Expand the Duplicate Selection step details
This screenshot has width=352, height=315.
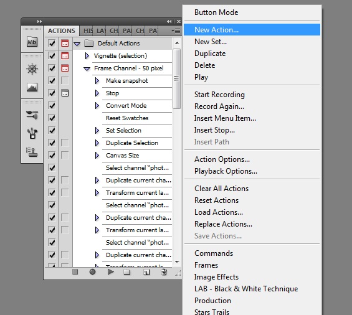(97, 143)
